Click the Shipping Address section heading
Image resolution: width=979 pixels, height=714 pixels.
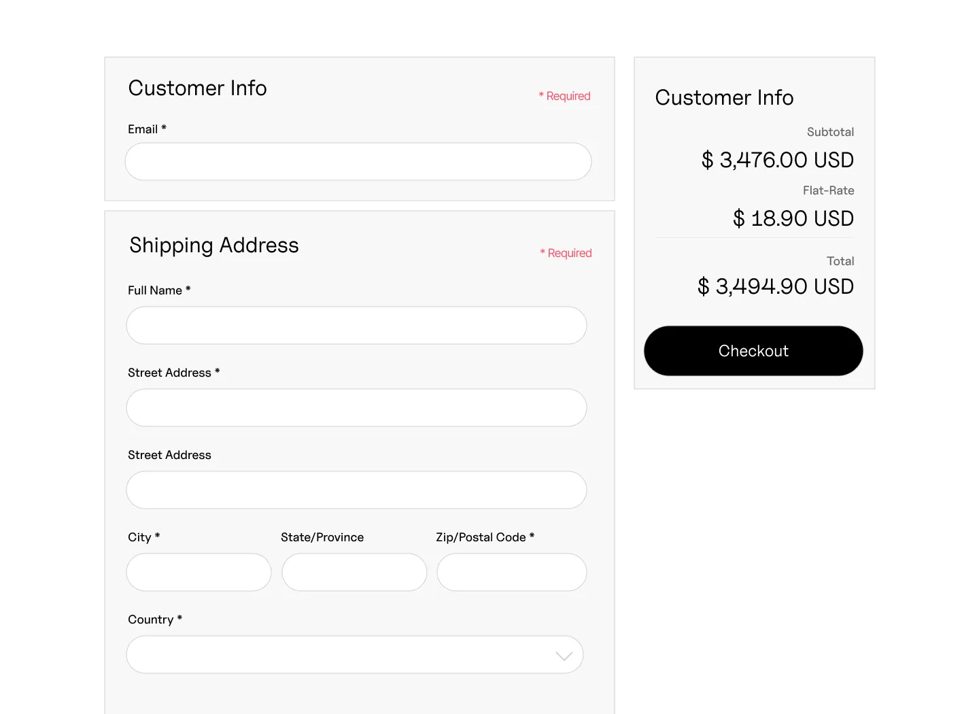pyautogui.click(x=213, y=245)
